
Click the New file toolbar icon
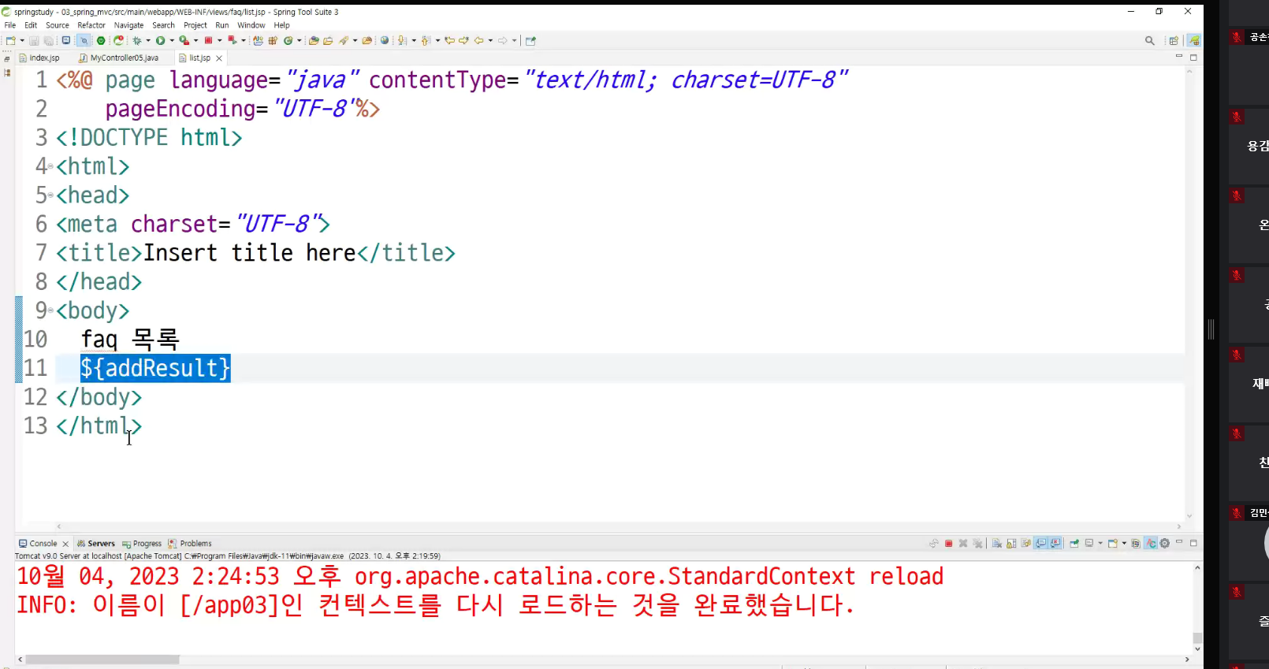click(x=10, y=40)
